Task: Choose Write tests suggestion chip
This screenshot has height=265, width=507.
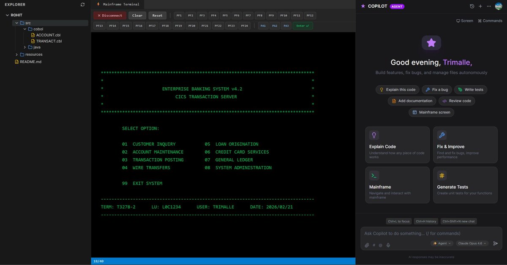Action: (x=471, y=89)
